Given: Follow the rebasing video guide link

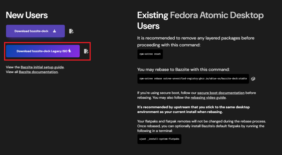Looking at the screenshot, I should point(208,98).
